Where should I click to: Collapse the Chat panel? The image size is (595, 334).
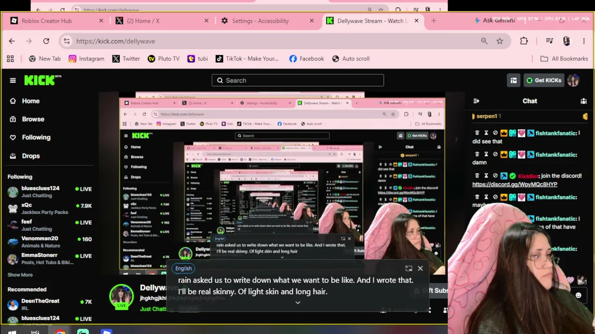tap(476, 101)
